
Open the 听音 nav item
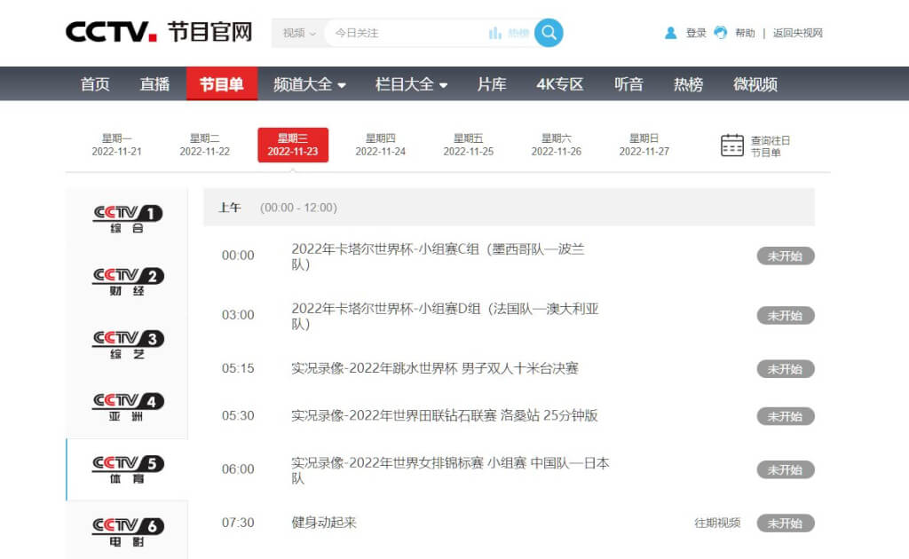tap(629, 84)
